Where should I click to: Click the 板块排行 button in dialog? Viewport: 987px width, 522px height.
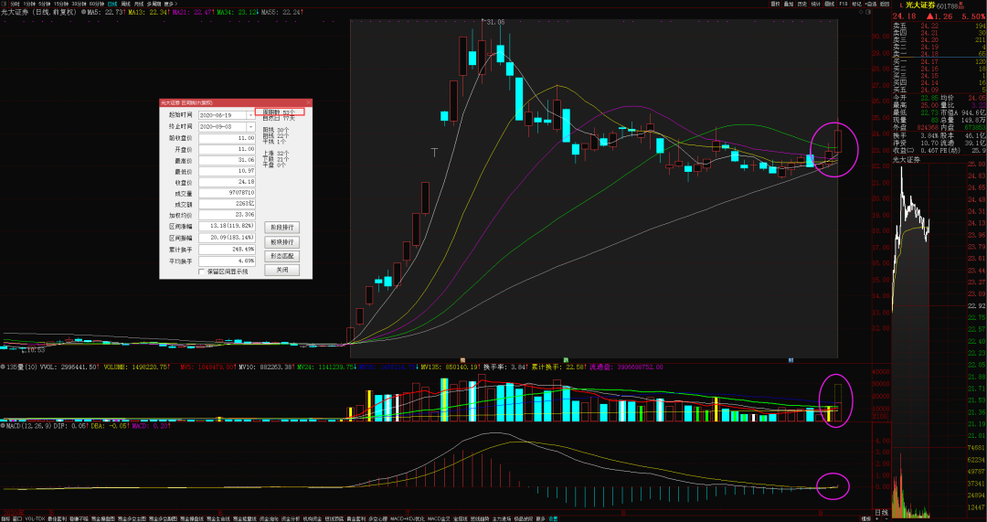pos(281,241)
